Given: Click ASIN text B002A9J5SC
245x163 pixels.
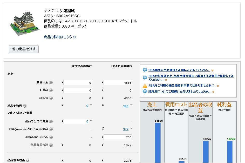Looking at the screenshot, I should [68, 16].
